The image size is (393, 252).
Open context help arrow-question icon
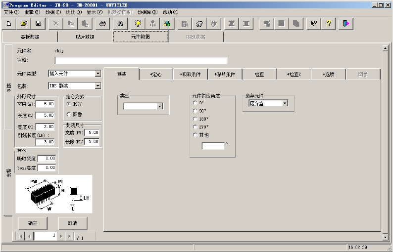click(313, 23)
